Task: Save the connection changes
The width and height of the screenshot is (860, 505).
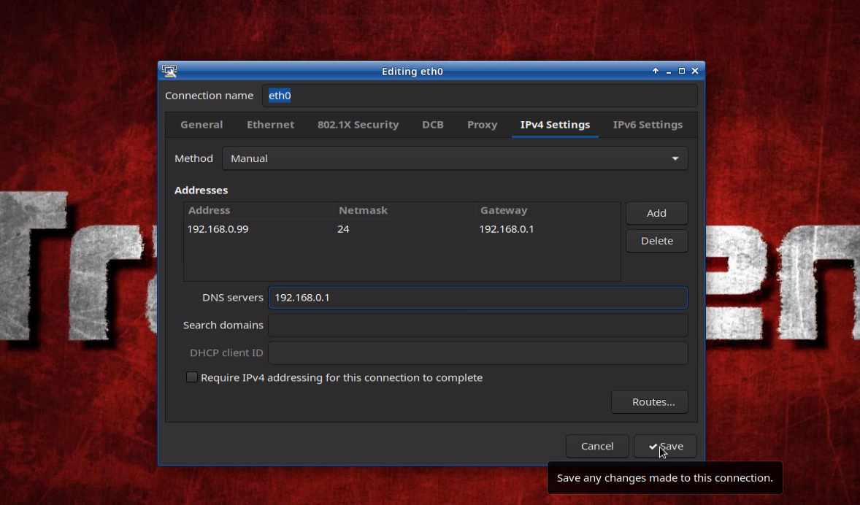Action: pyautogui.click(x=665, y=446)
